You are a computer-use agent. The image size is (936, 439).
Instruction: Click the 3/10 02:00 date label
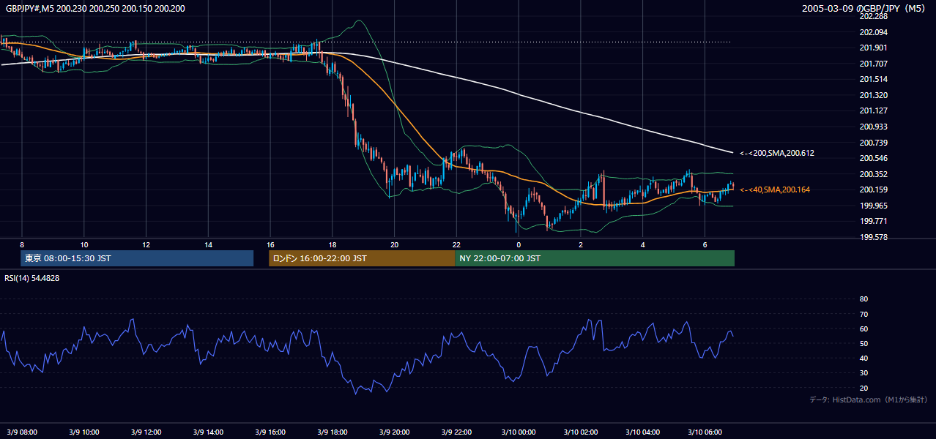pyautogui.click(x=580, y=432)
